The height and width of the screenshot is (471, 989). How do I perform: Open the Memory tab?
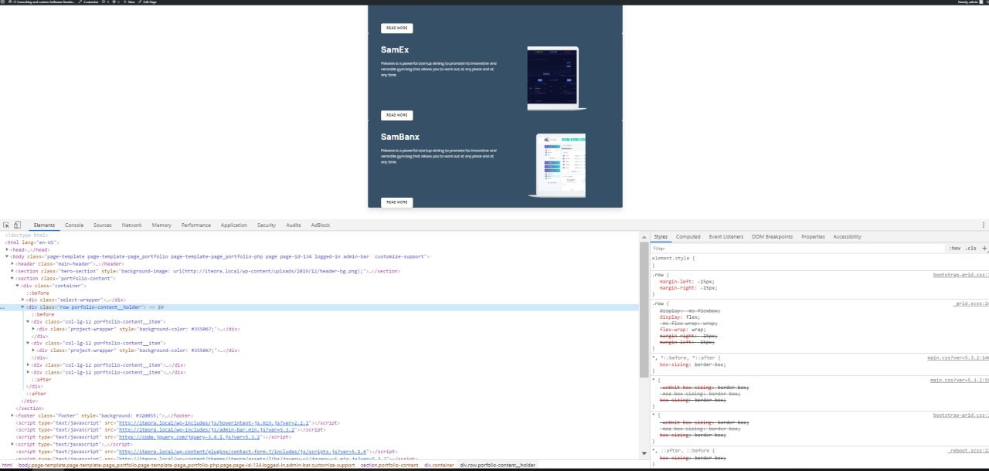click(x=161, y=225)
